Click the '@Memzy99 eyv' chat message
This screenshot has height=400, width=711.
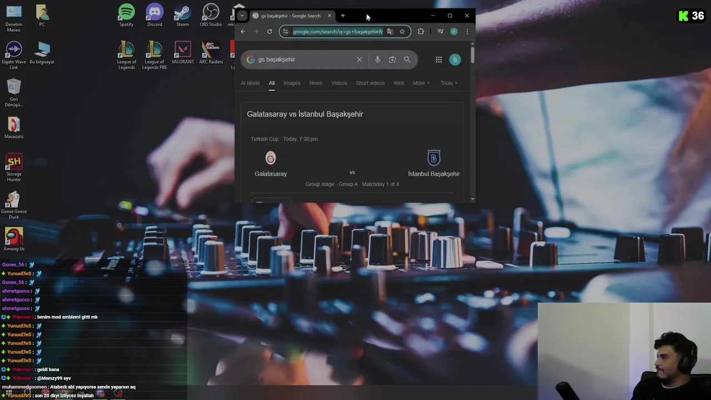54,378
